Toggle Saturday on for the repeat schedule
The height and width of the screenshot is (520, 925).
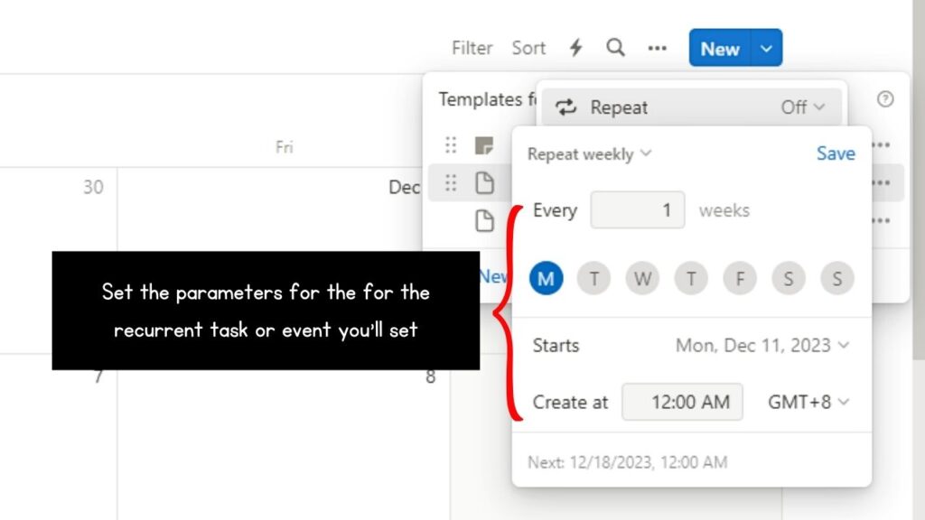788,278
